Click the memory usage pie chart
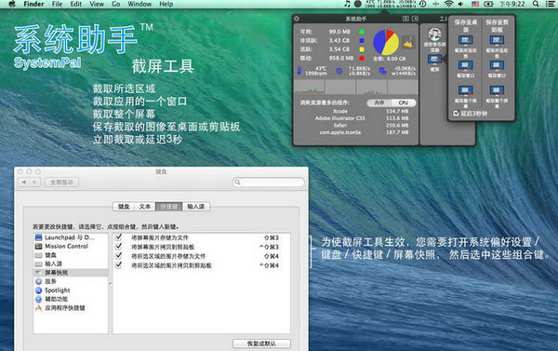The height and width of the screenshot is (351, 558). click(385, 43)
